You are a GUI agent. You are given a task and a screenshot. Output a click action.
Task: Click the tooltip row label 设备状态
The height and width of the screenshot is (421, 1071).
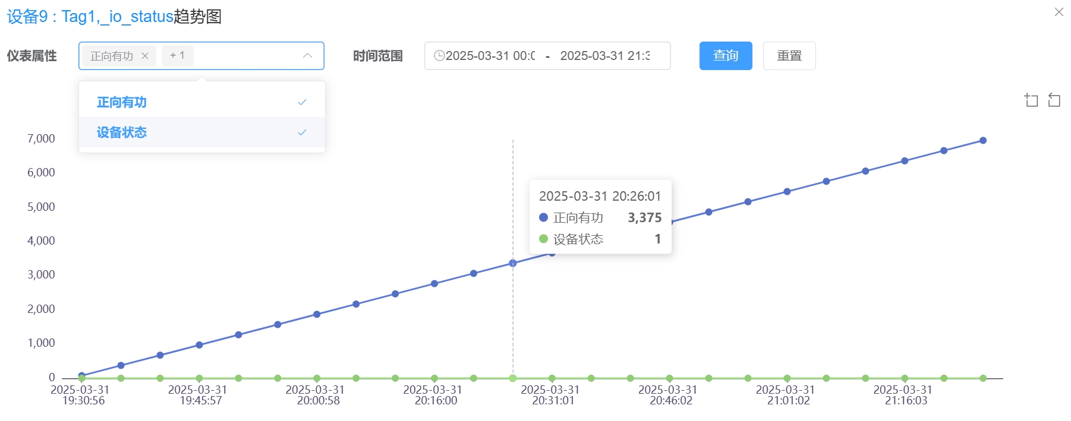click(x=578, y=239)
